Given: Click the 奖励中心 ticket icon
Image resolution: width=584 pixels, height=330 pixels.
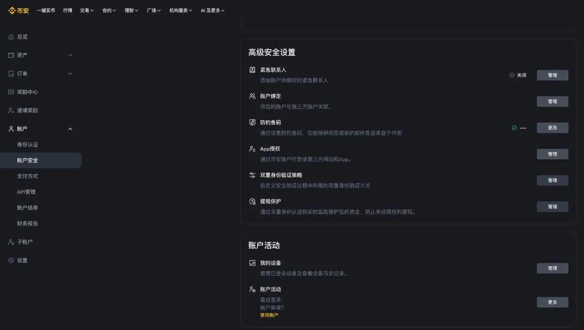Looking at the screenshot, I should click(x=11, y=92).
